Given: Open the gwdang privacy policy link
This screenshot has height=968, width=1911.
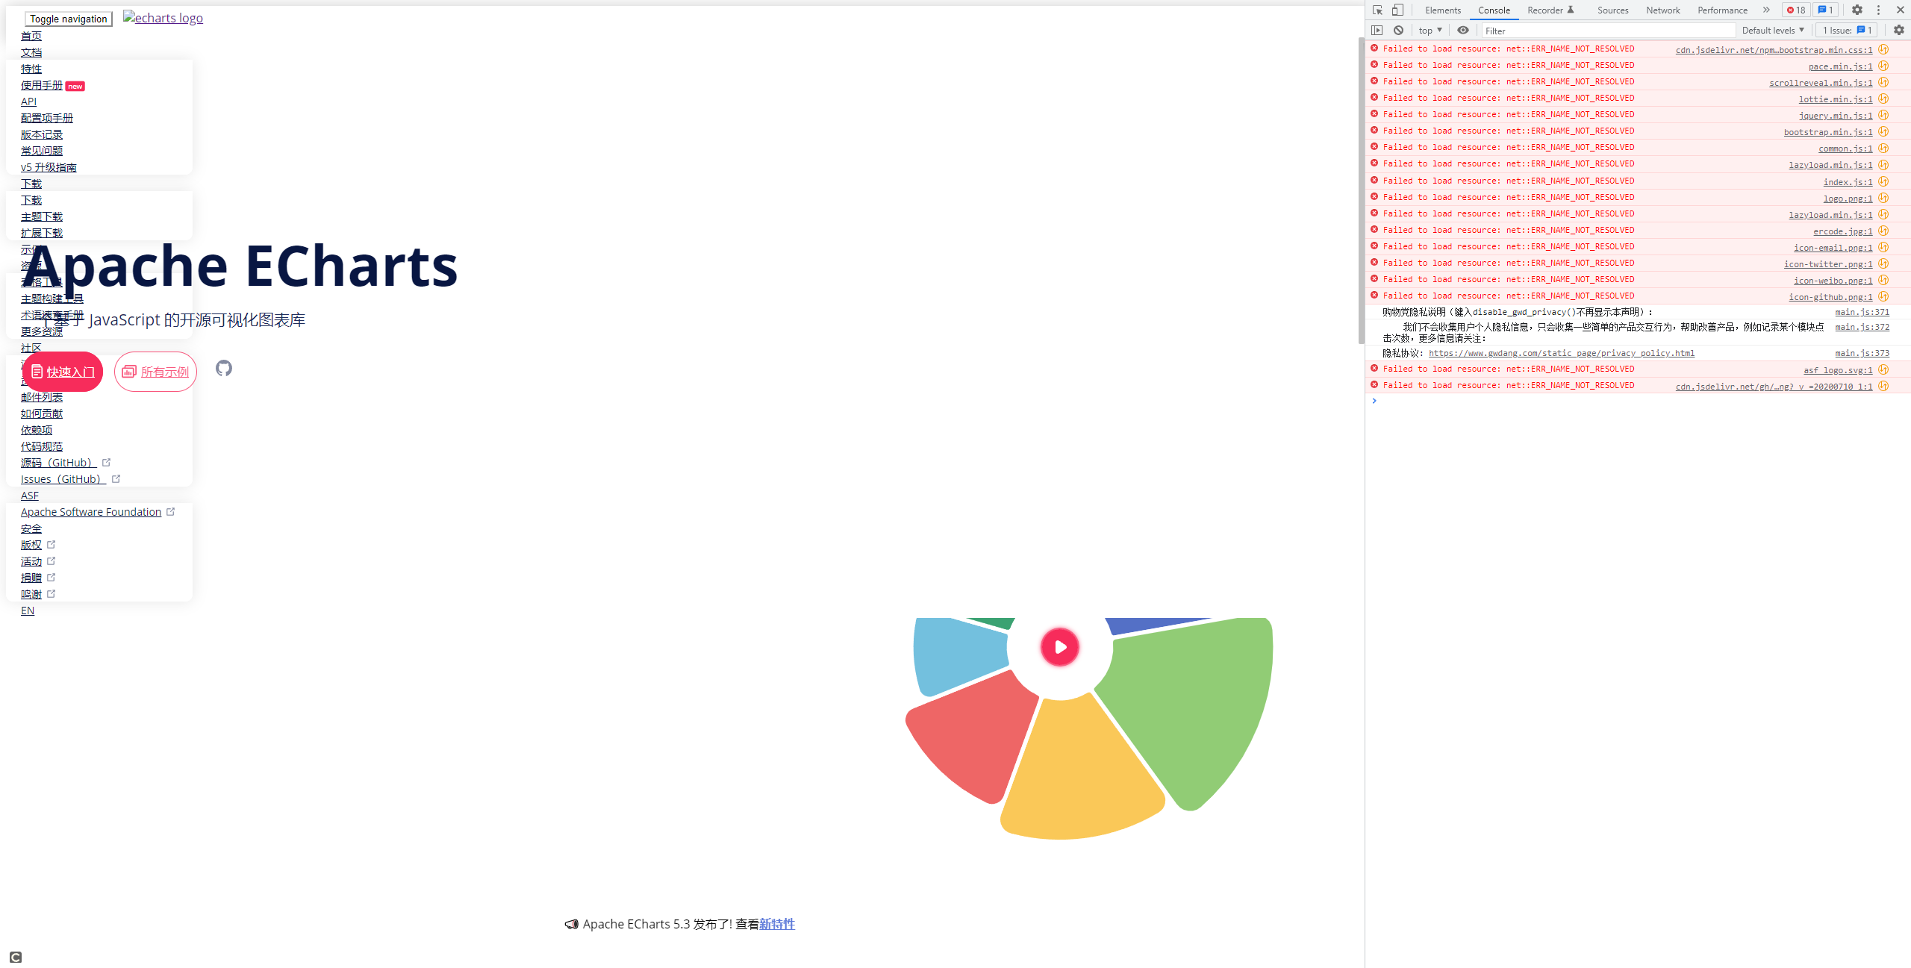Looking at the screenshot, I should click(x=1561, y=353).
